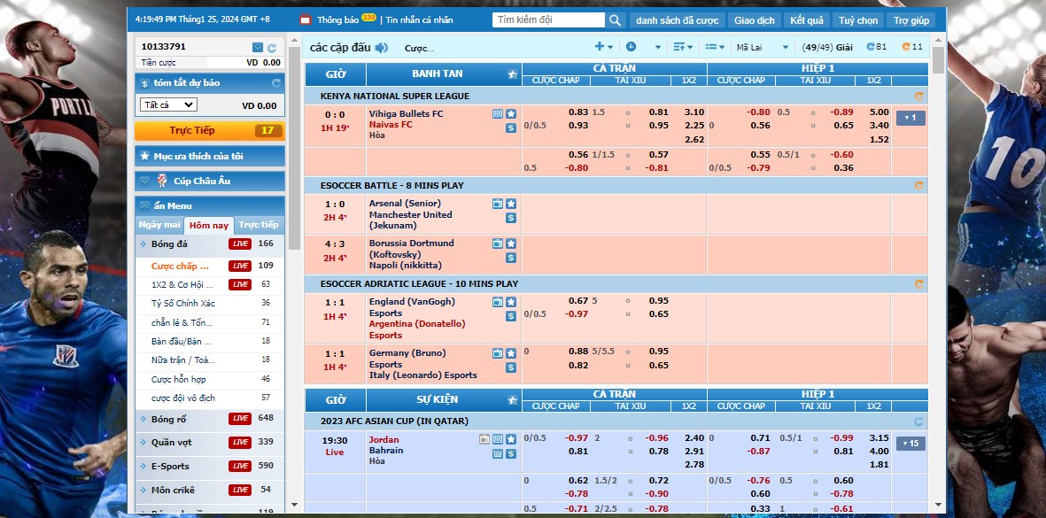The height and width of the screenshot is (518, 1046).
Task: Switch to Hôm nay tab
Action: click(209, 225)
